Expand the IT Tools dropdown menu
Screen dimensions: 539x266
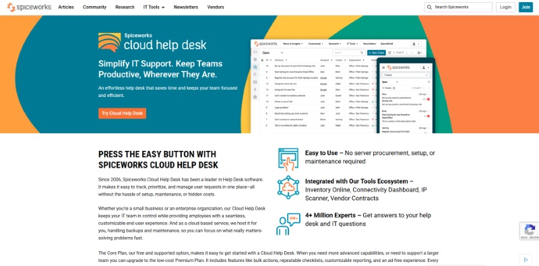[x=154, y=7]
